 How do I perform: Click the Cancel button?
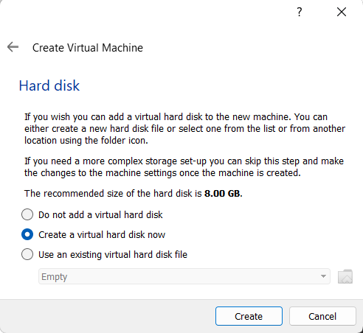click(322, 316)
